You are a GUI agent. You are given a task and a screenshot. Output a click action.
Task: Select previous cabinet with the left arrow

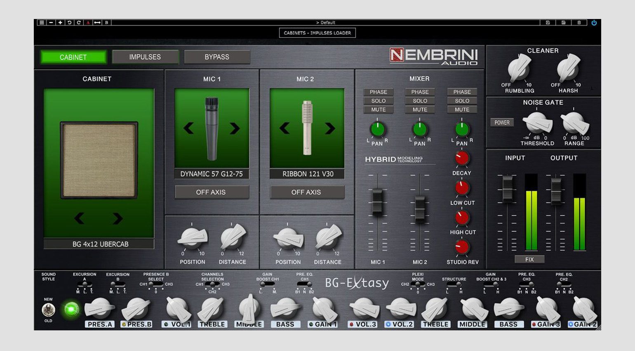(80, 218)
